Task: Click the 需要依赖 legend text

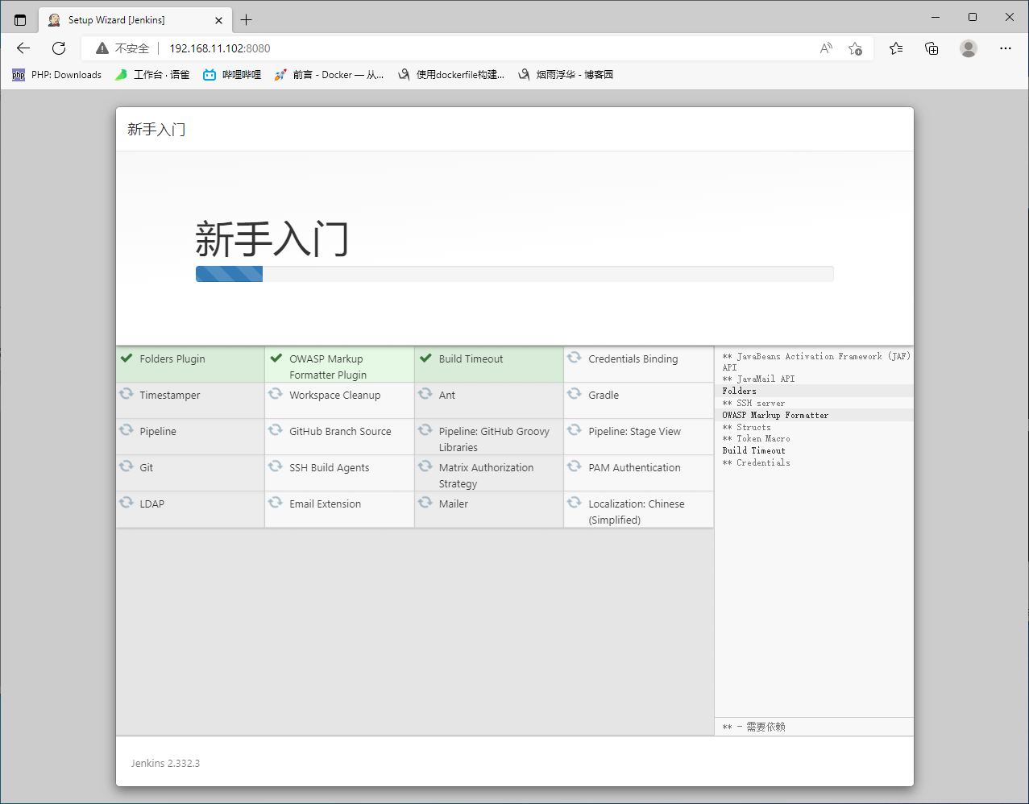Action: (x=766, y=727)
